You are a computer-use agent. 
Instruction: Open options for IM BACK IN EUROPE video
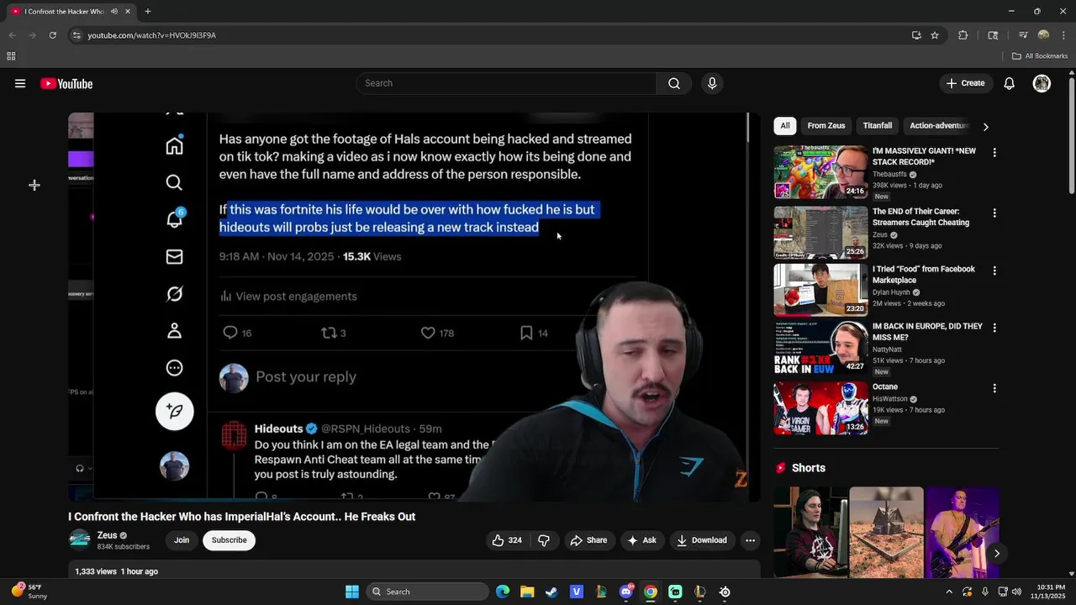tap(994, 328)
